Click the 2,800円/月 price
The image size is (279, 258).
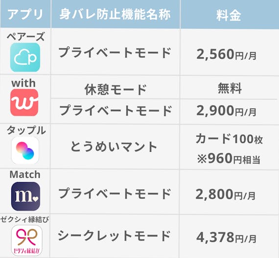click(x=226, y=194)
